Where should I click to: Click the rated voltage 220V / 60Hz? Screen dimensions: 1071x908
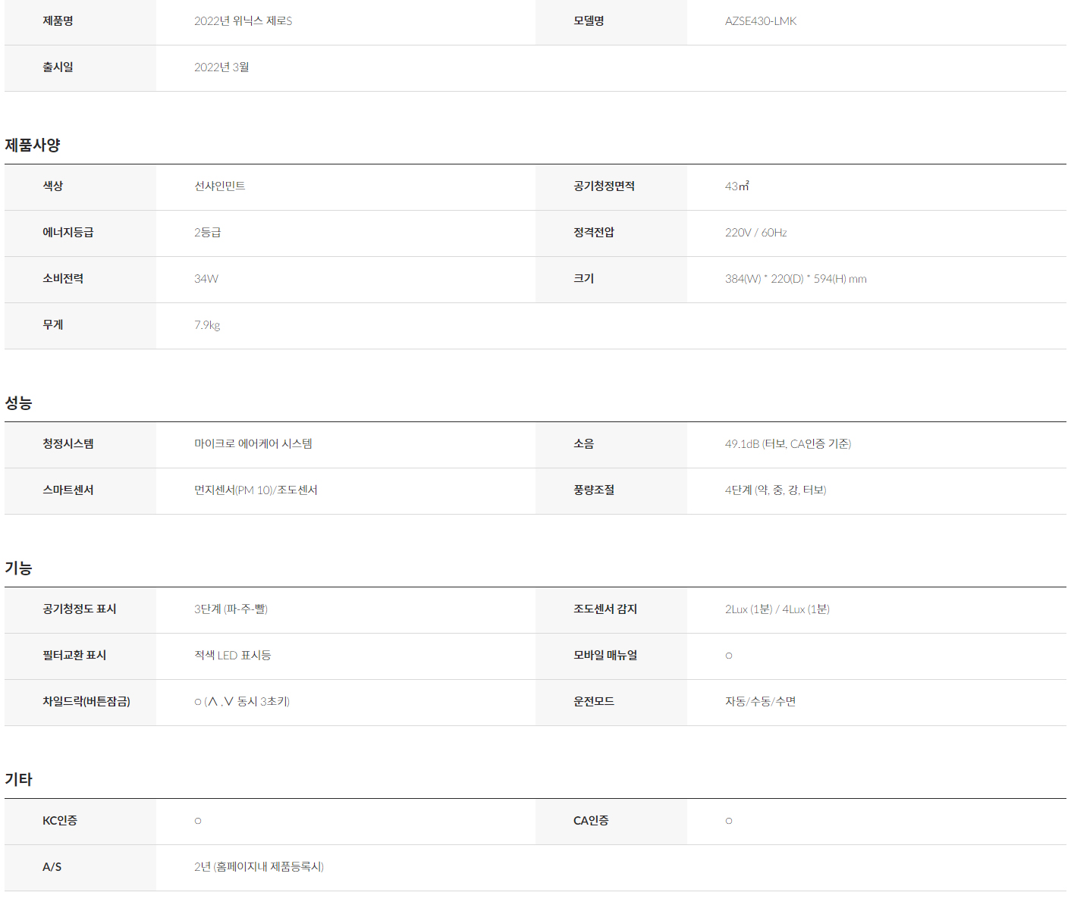click(x=755, y=233)
